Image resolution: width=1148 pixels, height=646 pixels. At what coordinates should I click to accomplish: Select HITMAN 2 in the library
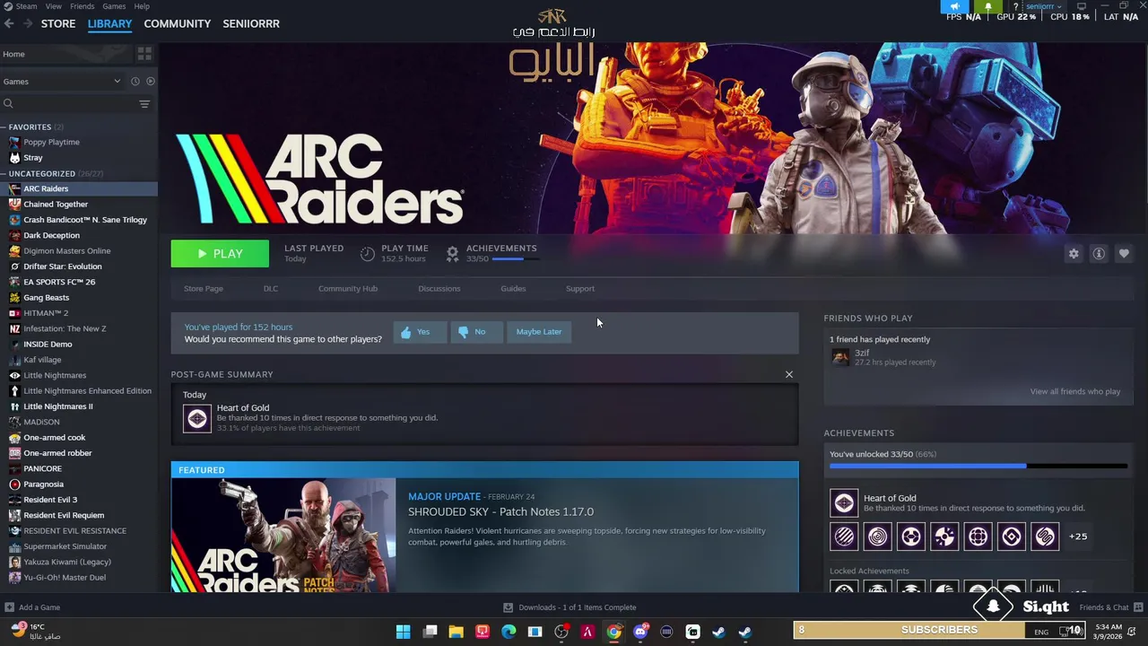click(79, 313)
